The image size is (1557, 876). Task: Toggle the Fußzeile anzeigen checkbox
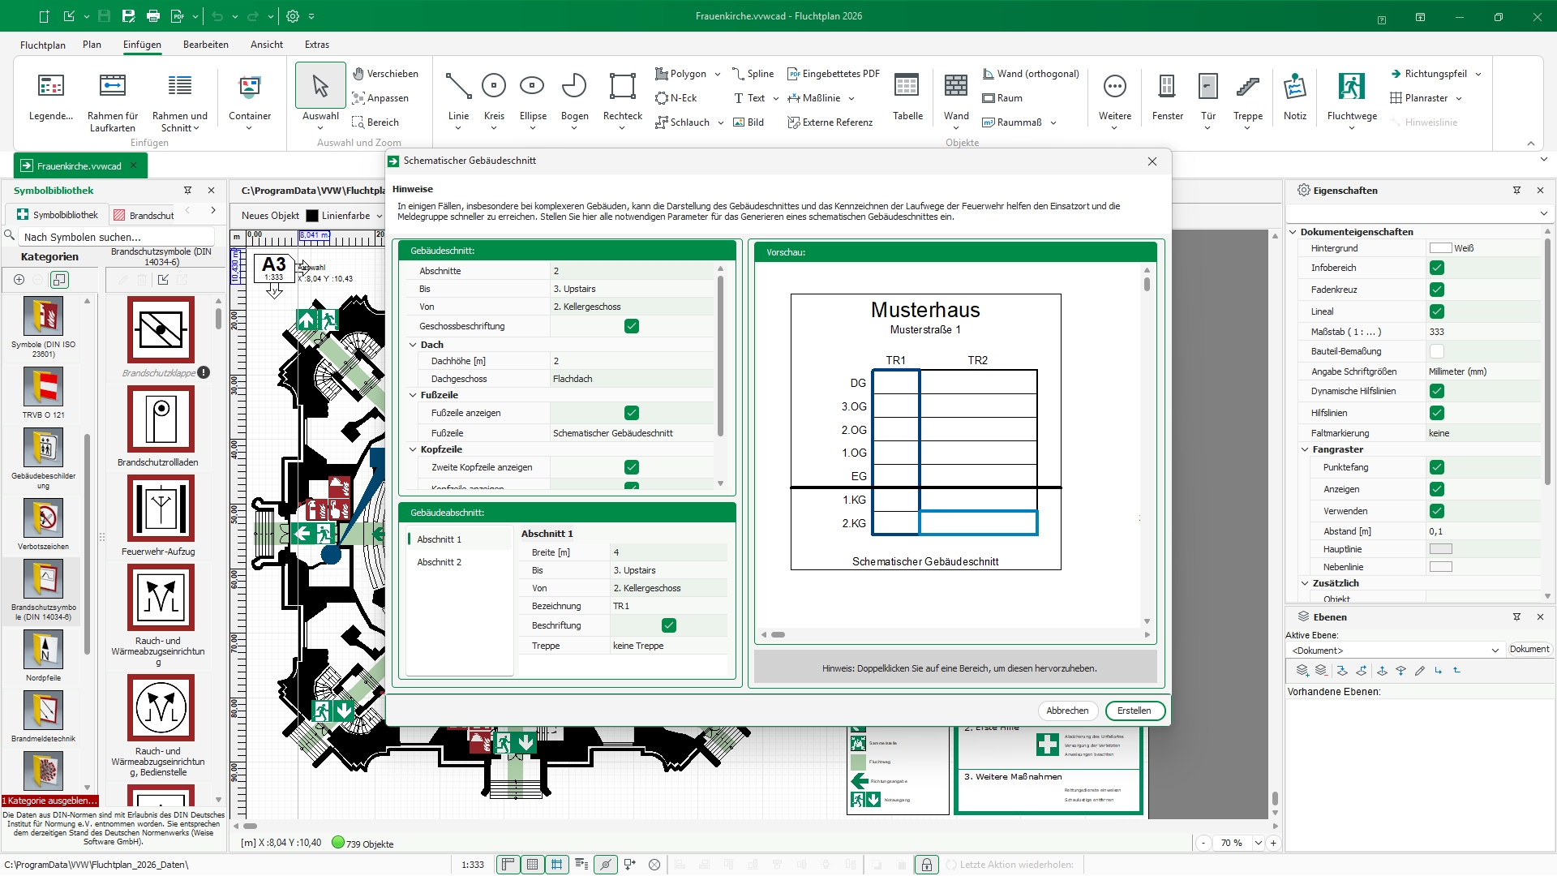632,413
